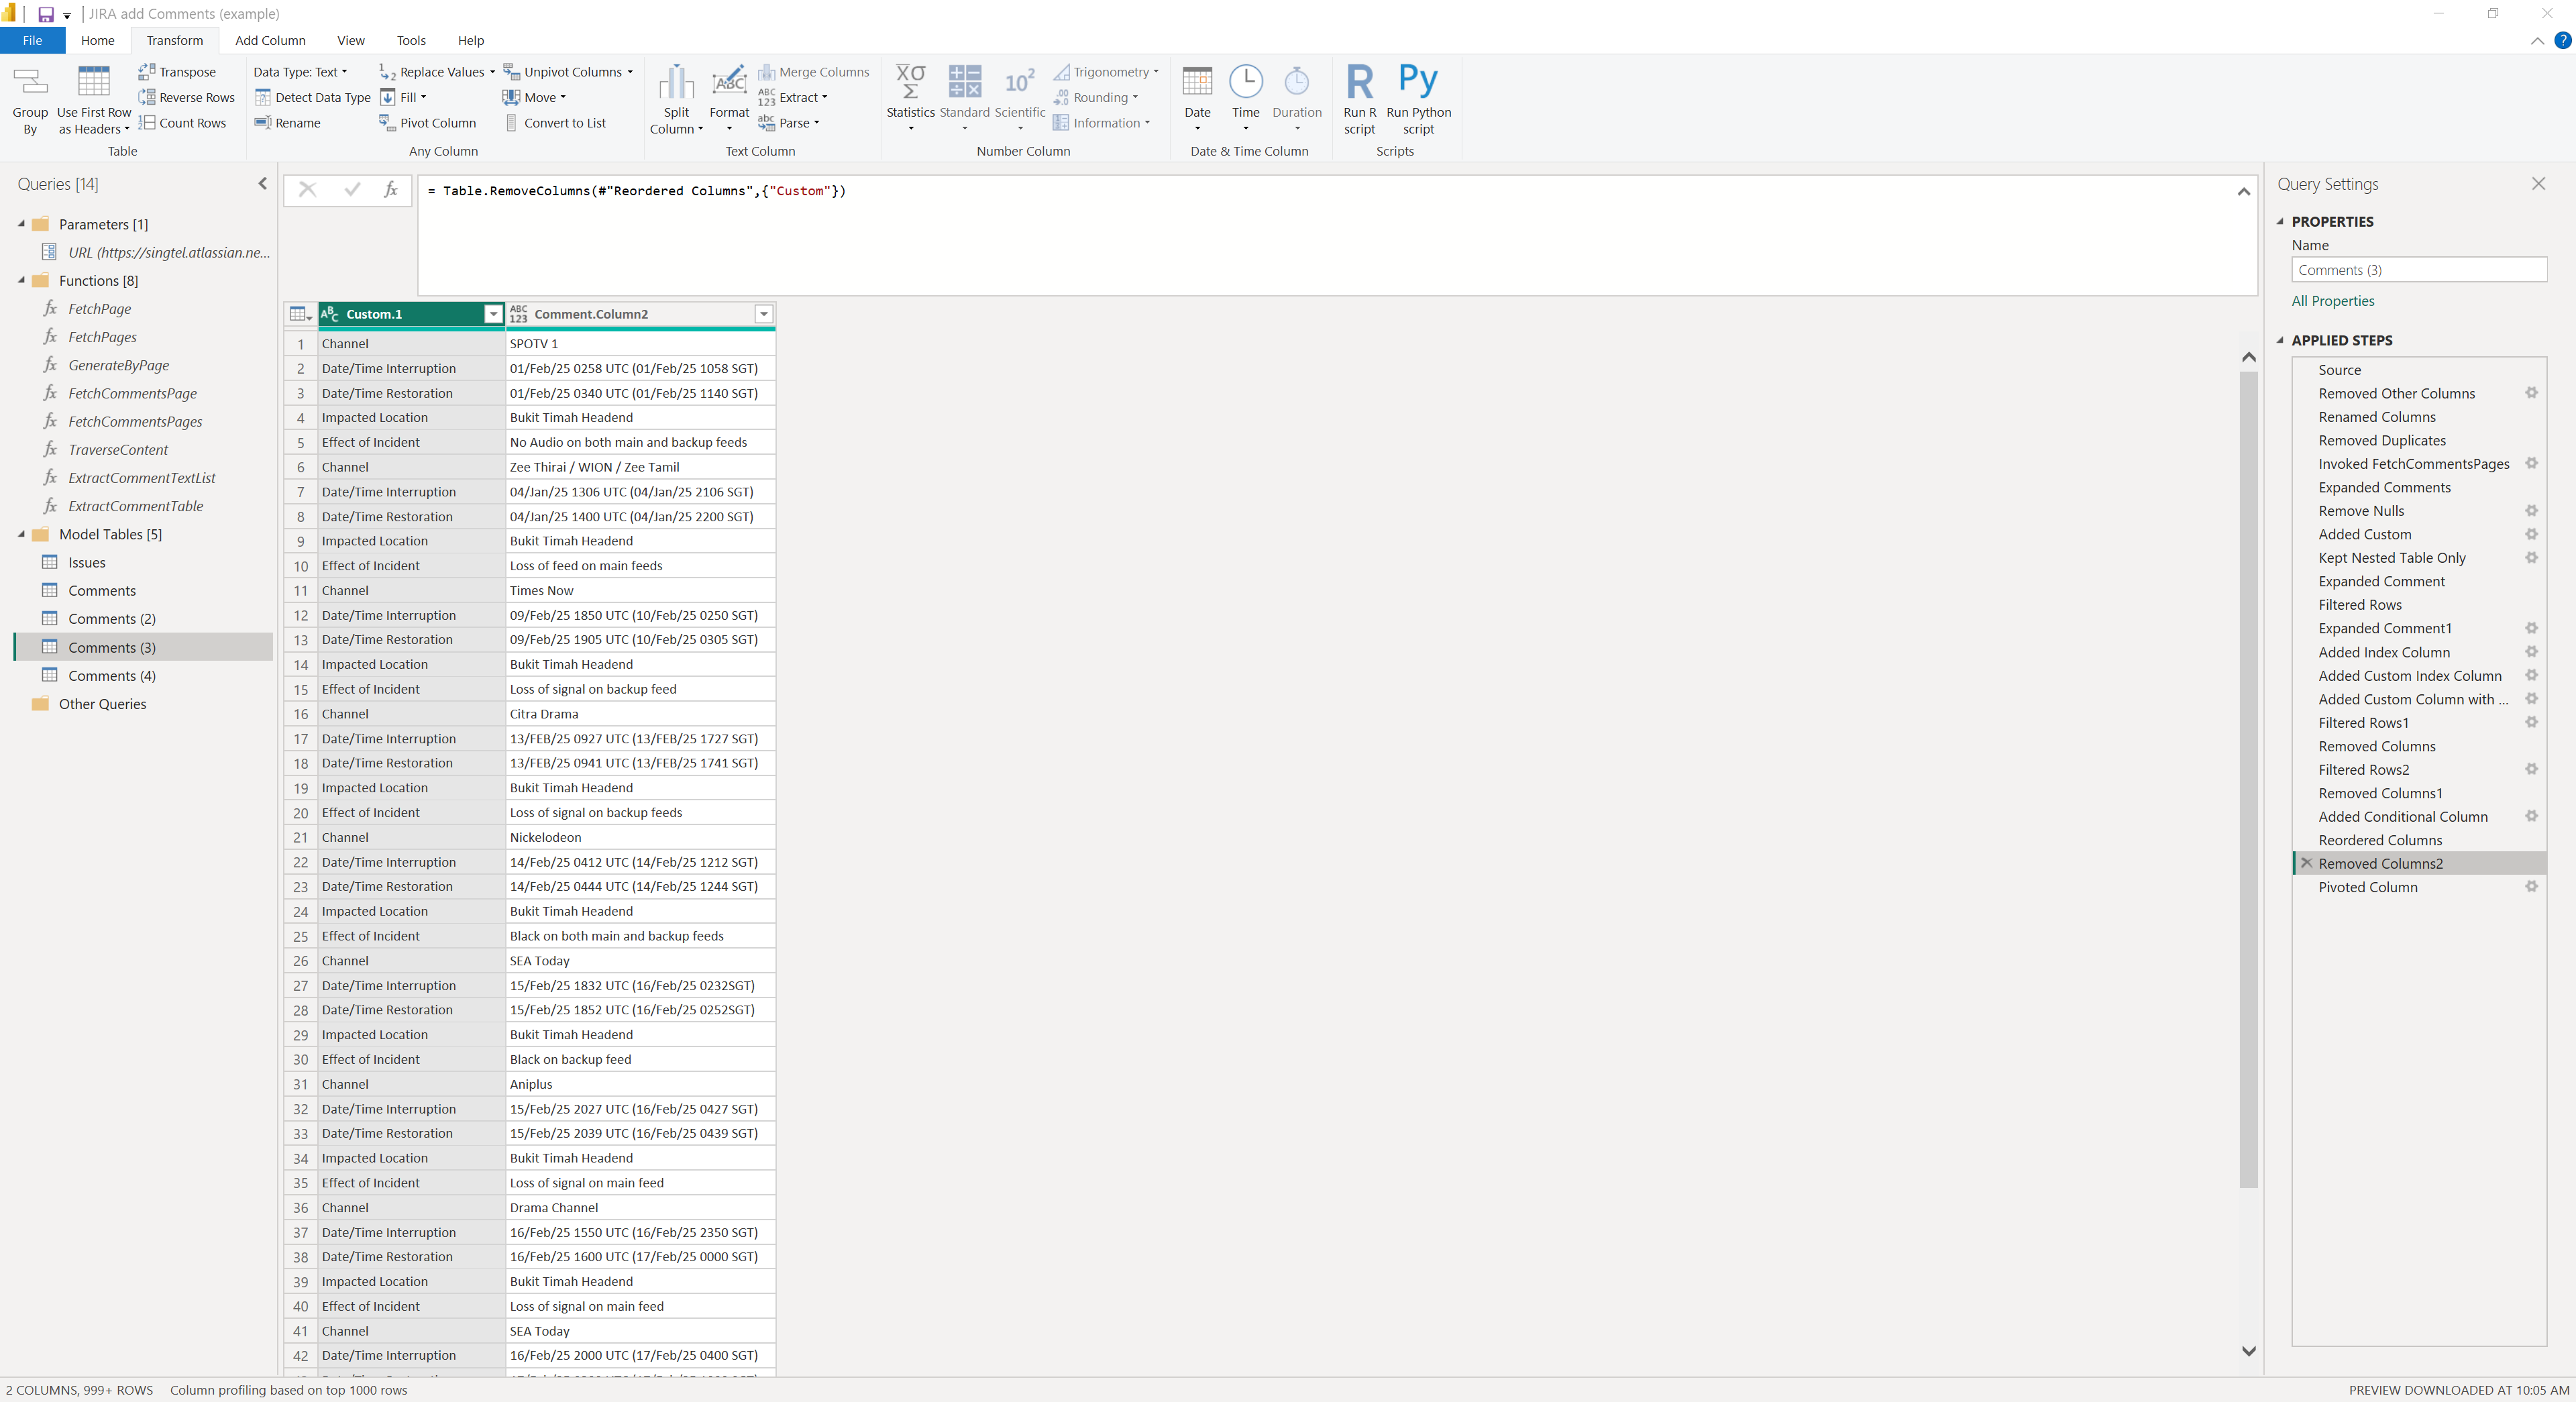Click the Convert to List tool
2576x1402 pixels.
point(555,123)
